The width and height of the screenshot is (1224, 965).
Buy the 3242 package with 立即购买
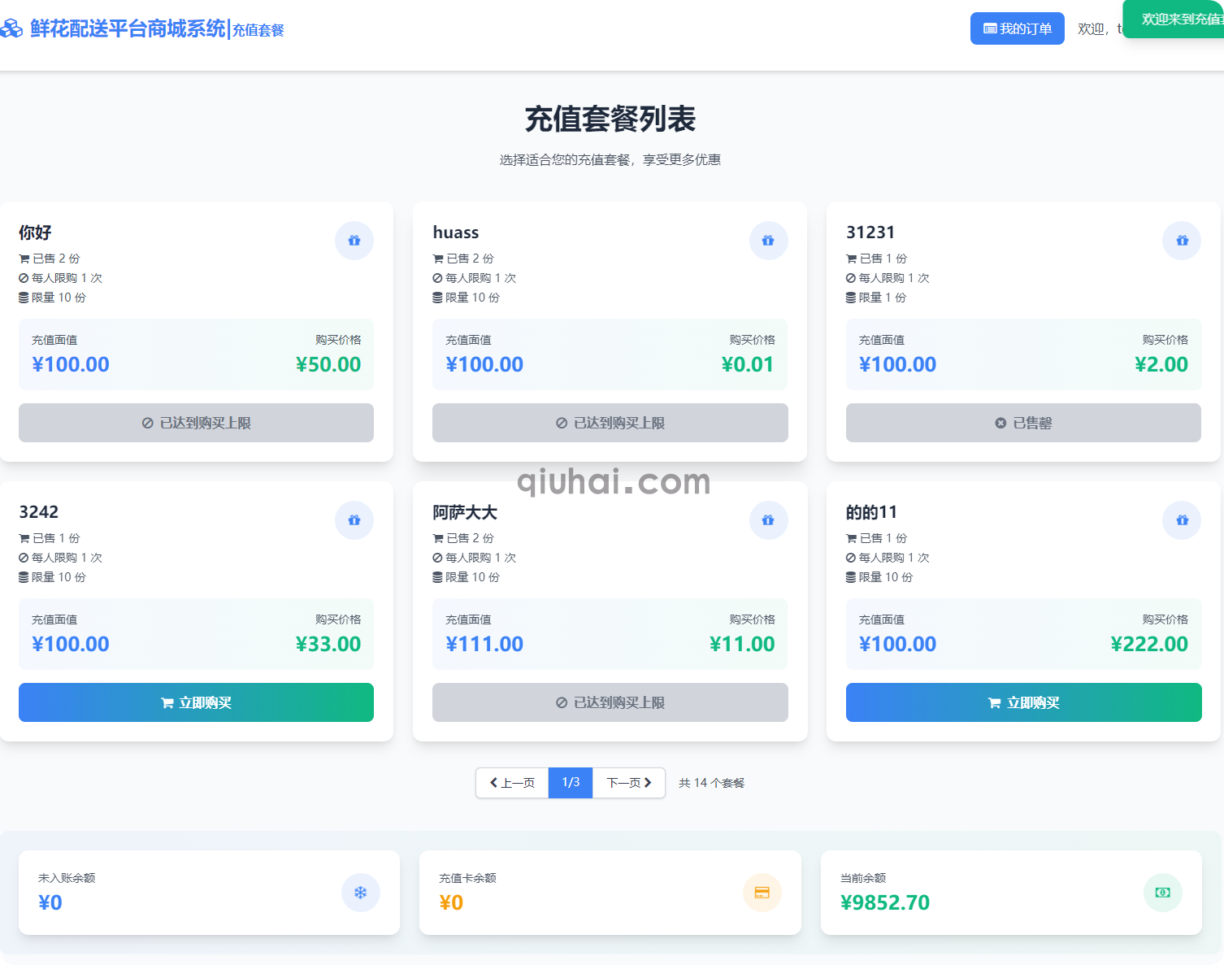click(196, 702)
